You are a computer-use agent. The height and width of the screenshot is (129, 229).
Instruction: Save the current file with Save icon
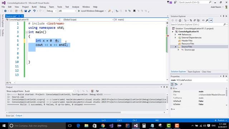click(x=25, y=11)
